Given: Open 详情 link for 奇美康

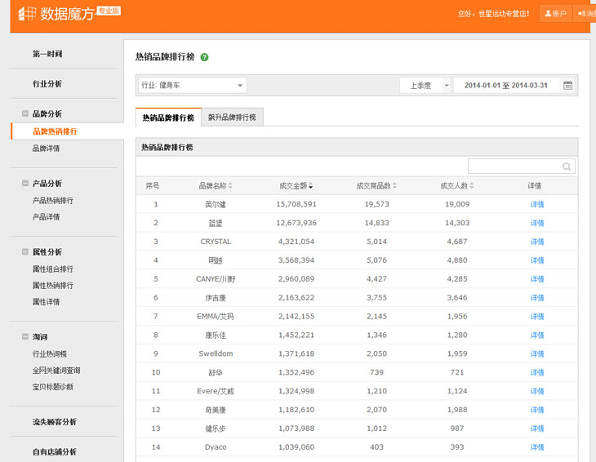Looking at the screenshot, I should tap(537, 410).
